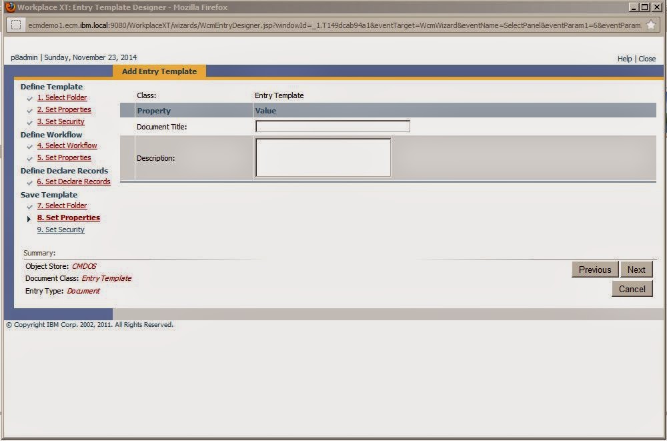Click the Close link at top right
Viewport: 667px width, 441px height.
(646, 59)
